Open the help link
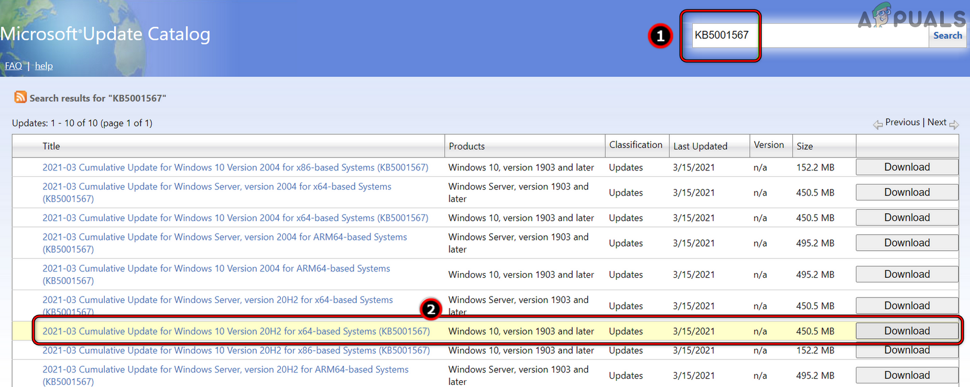This screenshot has height=387, width=970. point(43,66)
